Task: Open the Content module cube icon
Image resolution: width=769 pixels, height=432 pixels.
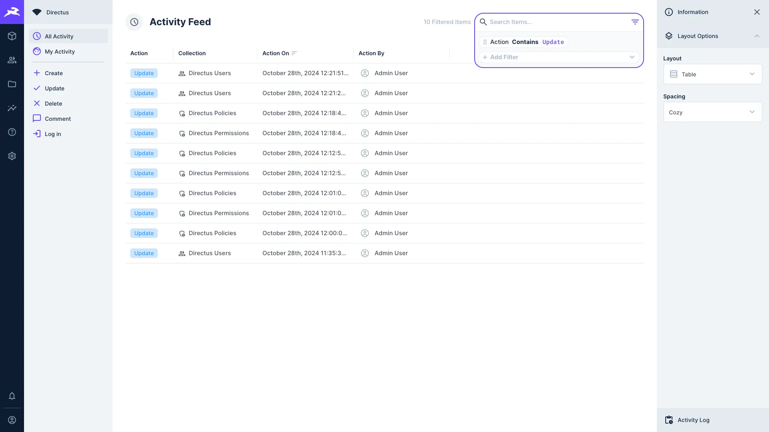Action: pyautogui.click(x=12, y=36)
